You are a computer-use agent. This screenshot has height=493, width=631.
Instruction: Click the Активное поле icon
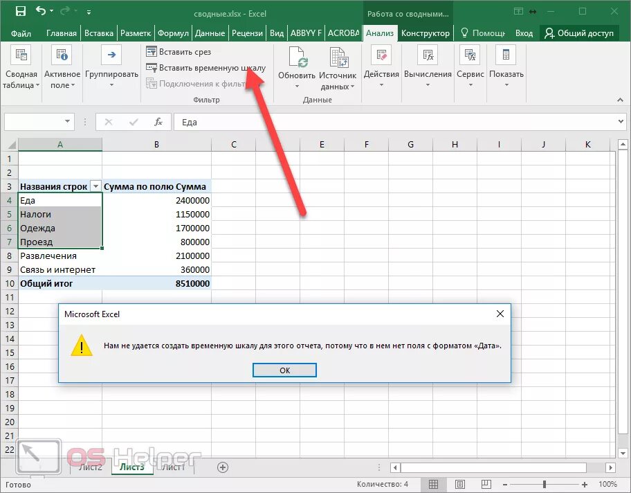62,55
